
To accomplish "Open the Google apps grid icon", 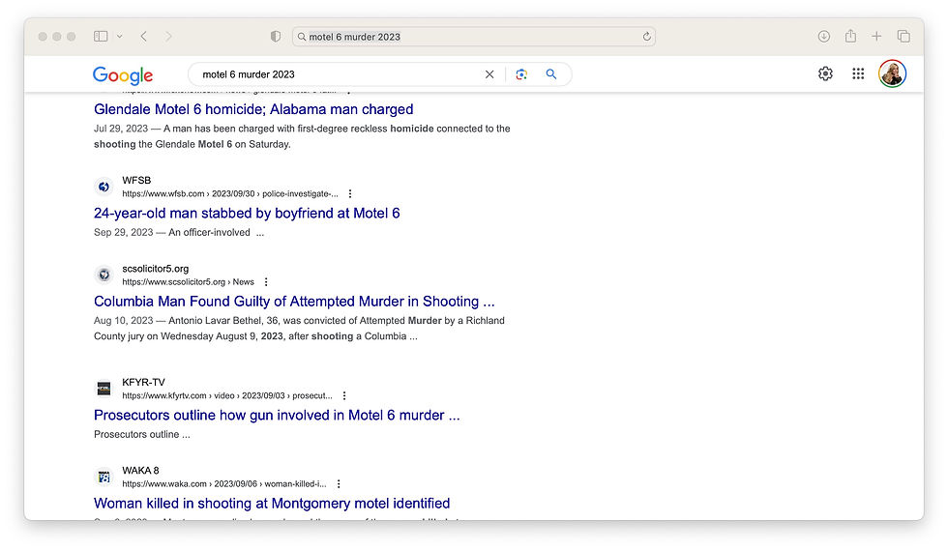I will point(858,73).
